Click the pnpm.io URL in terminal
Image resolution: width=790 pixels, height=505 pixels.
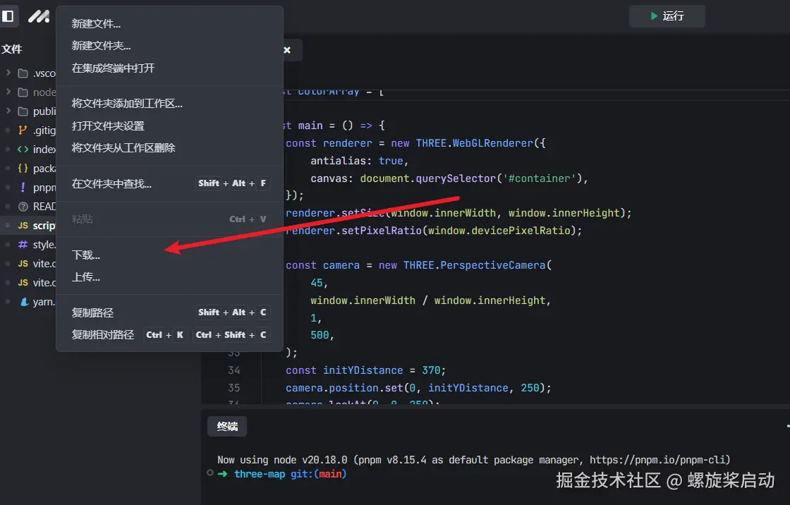657,460
